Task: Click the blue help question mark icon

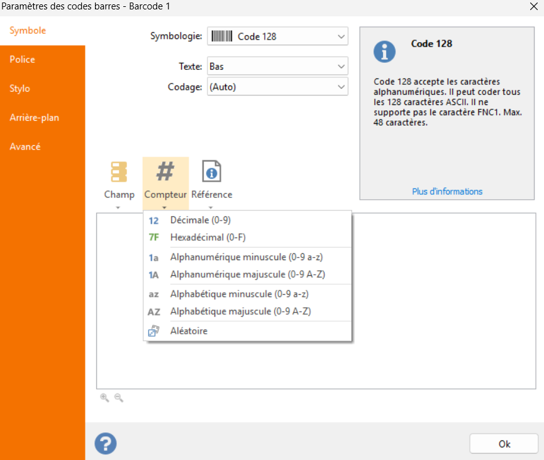Action: 105,443
